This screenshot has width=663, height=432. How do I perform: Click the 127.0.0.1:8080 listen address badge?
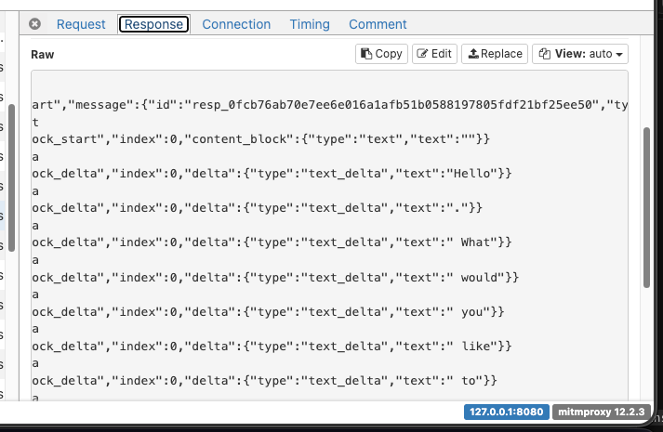pyautogui.click(x=507, y=412)
